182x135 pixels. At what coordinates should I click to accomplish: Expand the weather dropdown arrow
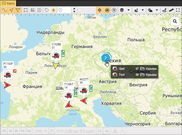coord(157,10)
